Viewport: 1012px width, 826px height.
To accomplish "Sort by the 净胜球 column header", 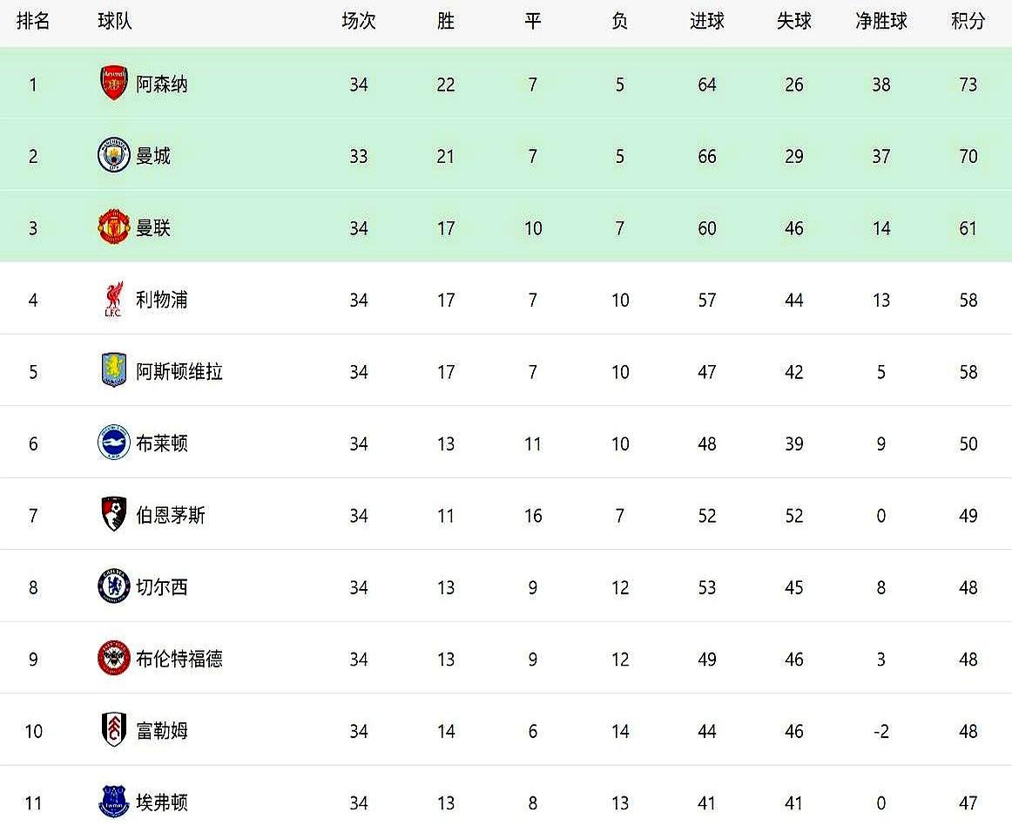I will click(x=881, y=21).
